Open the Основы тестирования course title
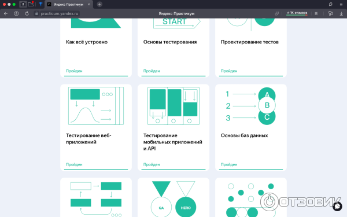Viewport: 347px width, 217px height. pos(170,42)
